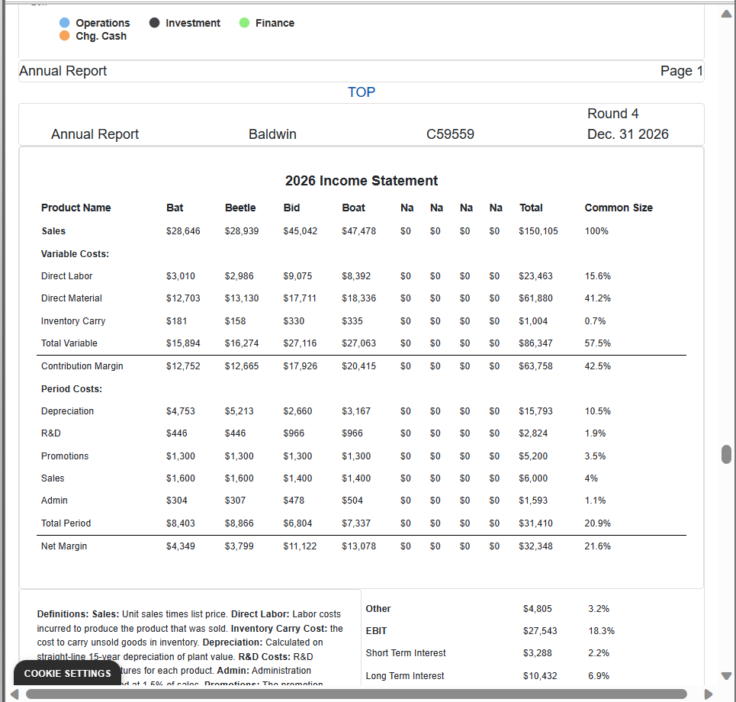Click the Baldwin company name in the report header
Screen dimensions: 736x702
click(x=272, y=133)
